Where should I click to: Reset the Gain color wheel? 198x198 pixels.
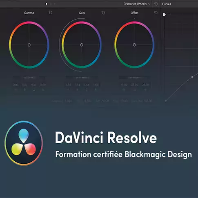(x=103, y=13)
